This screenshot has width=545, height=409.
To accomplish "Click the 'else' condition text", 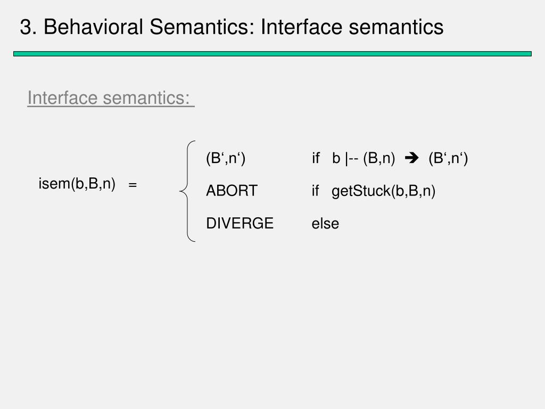I will coord(325,224).
